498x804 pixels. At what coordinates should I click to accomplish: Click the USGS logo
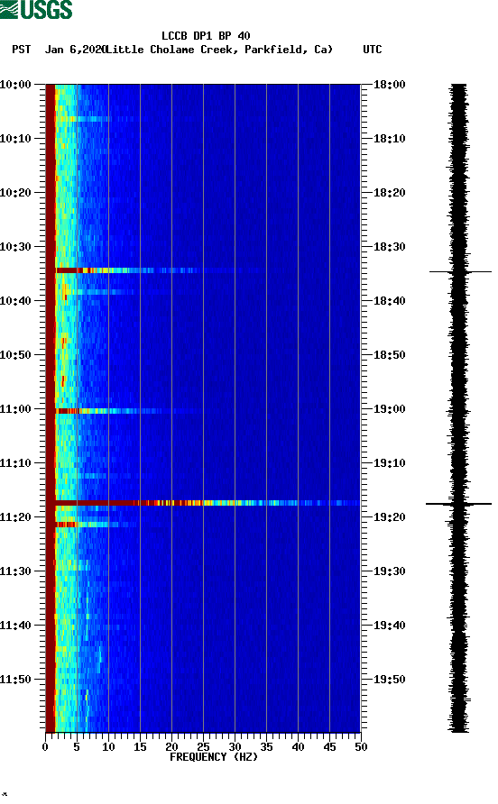tap(36, 9)
